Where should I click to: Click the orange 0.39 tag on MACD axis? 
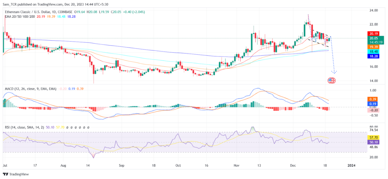coord(373,99)
